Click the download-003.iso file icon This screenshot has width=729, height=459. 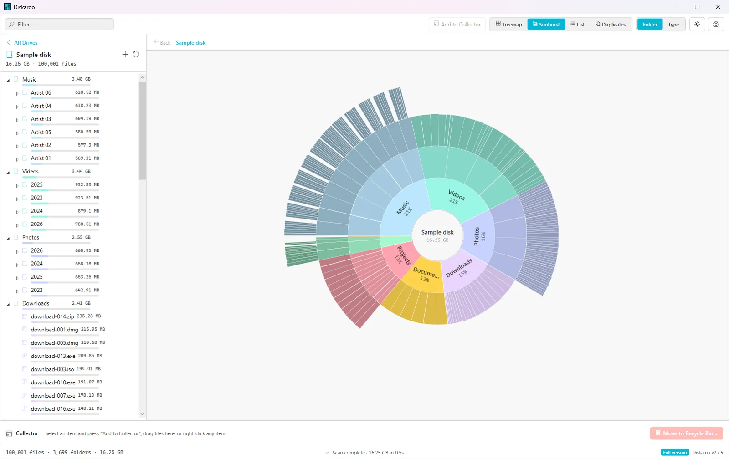pos(25,369)
